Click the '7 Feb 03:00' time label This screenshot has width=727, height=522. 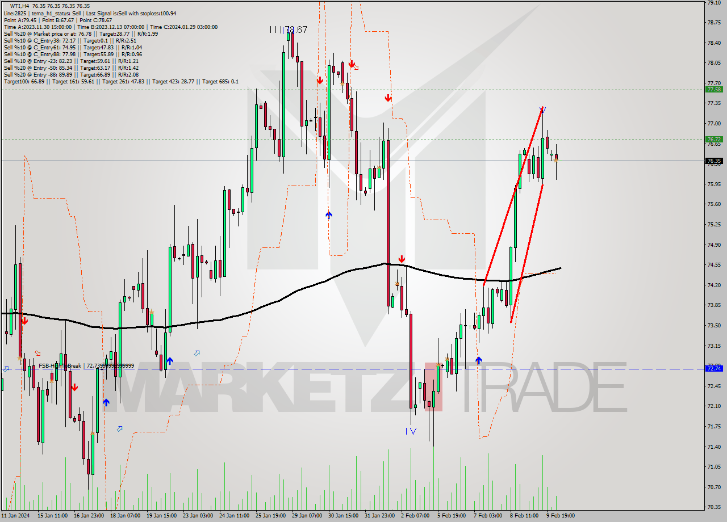(488, 515)
